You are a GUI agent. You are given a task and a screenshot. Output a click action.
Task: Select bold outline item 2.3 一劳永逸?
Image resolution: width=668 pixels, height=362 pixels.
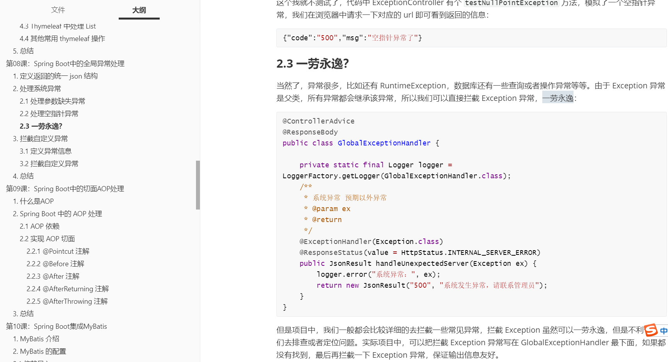click(x=41, y=126)
